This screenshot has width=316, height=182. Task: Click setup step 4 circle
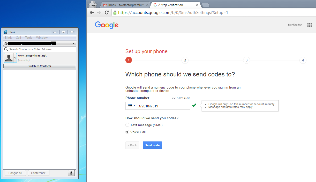(303, 60)
